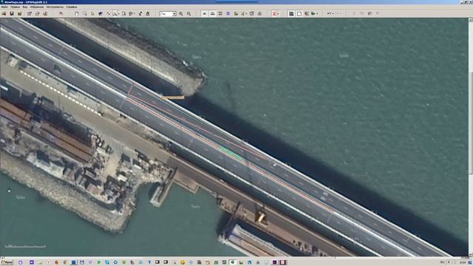The width and height of the screenshot is (473, 266).
Task: Click the vertical scrollbar thumb of the map
Action: coord(470,122)
